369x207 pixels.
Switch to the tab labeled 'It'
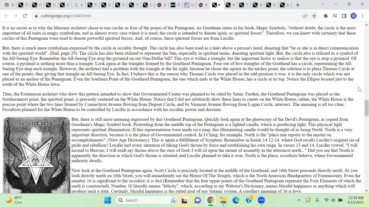pos(203,5)
